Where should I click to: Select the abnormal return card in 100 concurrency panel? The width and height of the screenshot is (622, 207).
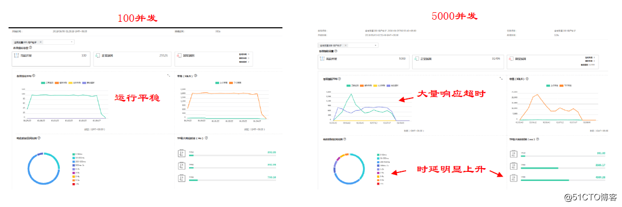pos(214,59)
